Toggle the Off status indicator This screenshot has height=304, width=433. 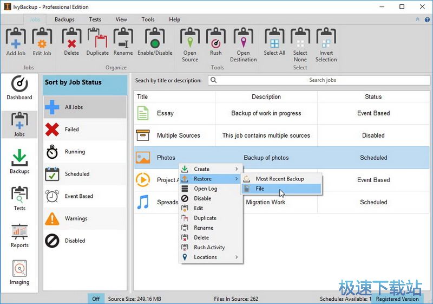[96, 299]
